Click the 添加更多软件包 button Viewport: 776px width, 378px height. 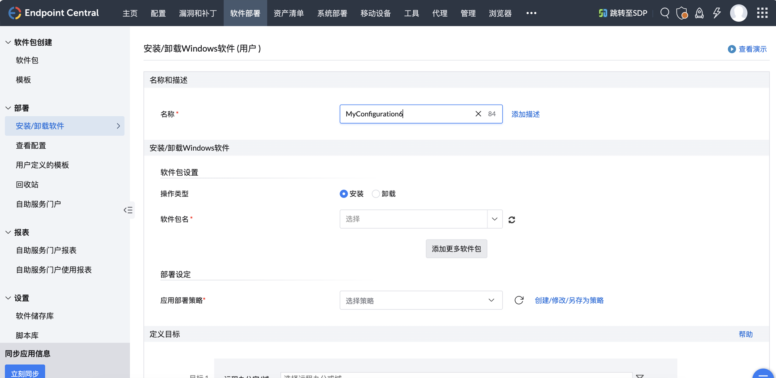(x=456, y=249)
